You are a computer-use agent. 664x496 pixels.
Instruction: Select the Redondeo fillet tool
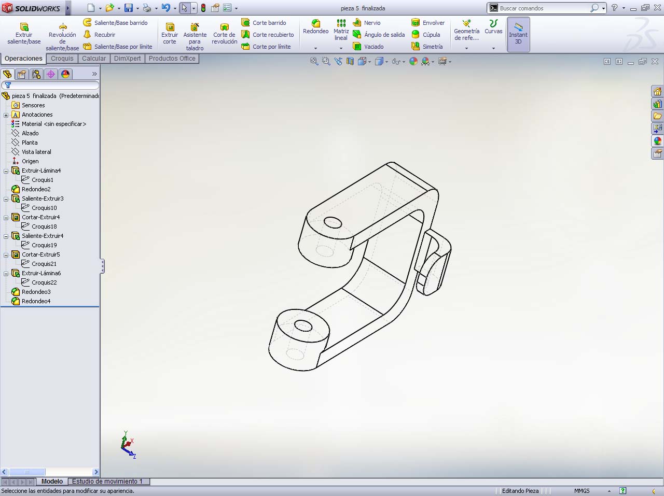tap(315, 27)
